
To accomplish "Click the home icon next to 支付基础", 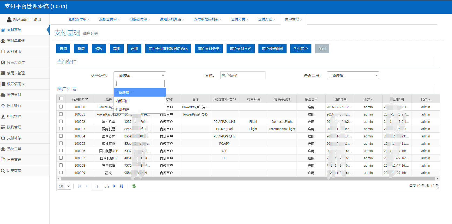I will pyautogui.click(x=3, y=30).
